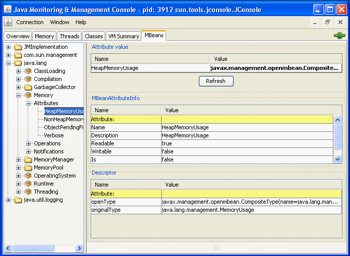Click the Runtime MBean bean icon
The image size is (350, 256).
click(28, 184)
